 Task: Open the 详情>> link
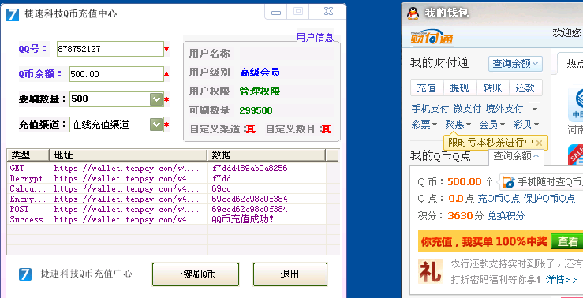click(562, 279)
